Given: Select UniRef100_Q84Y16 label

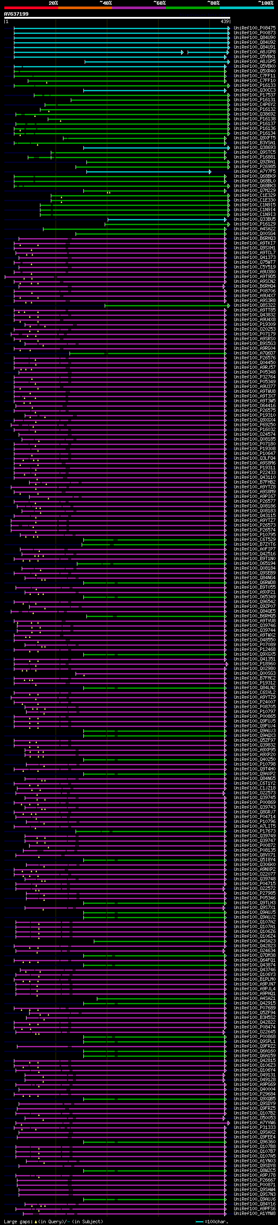Looking at the screenshot, I should [x=255, y=1204].
